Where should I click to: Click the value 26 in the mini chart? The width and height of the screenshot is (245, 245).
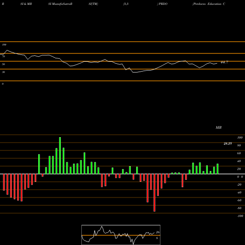click(158, 232)
